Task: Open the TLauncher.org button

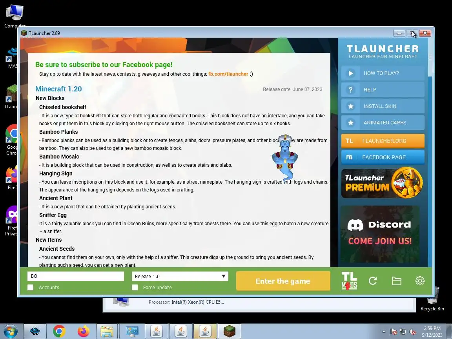Action: pyautogui.click(x=383, y=141)
